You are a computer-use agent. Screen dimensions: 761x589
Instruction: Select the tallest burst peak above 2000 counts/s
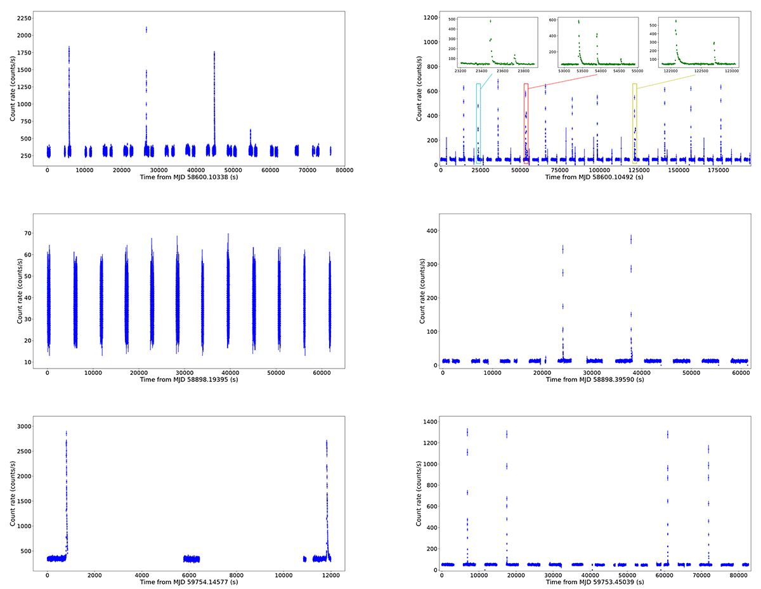146,30
